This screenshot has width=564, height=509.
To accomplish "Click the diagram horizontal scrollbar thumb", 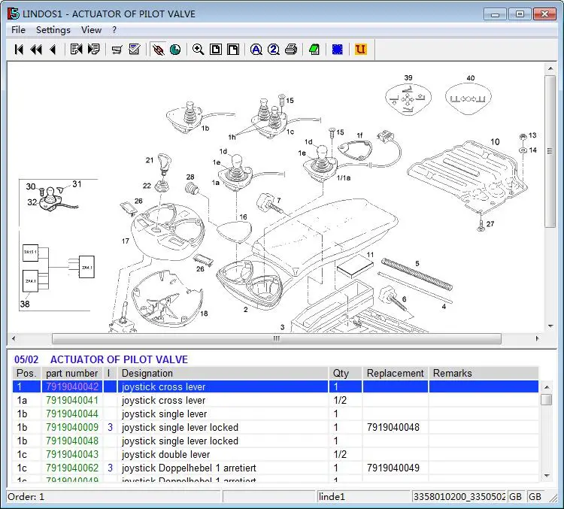I will click(276, 339).
